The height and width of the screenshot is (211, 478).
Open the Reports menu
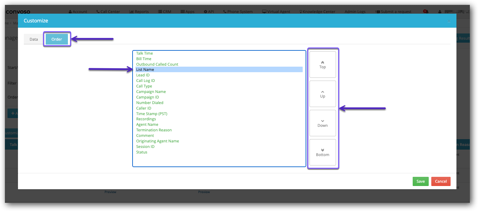pos(139,12)
